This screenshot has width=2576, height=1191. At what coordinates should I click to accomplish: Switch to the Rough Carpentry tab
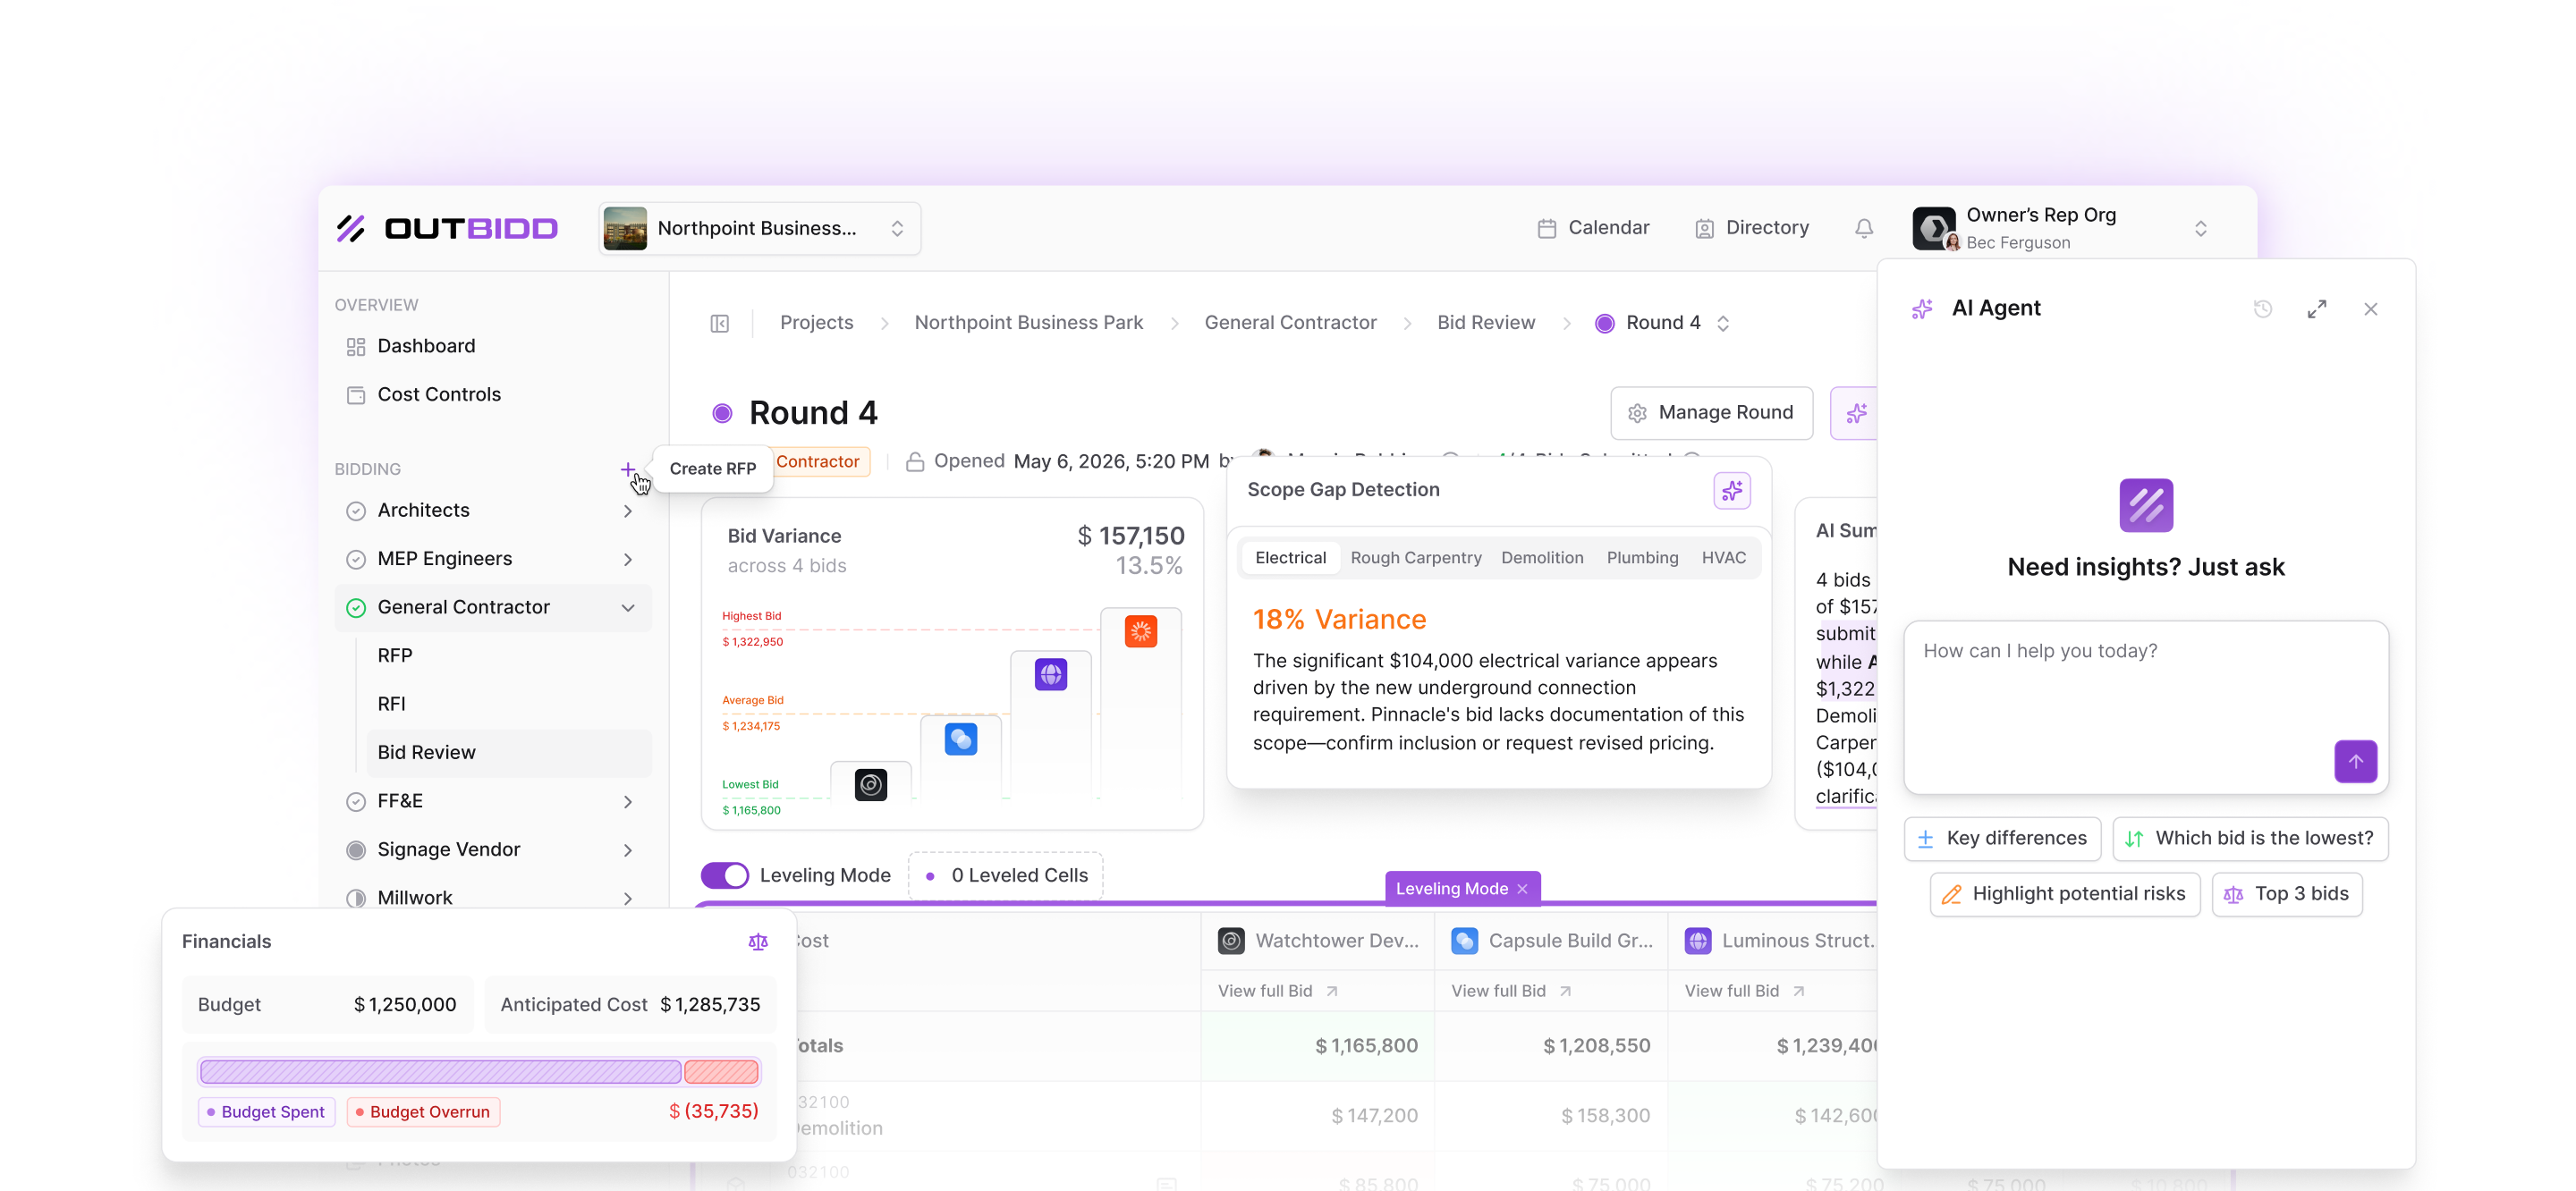pos(1416,558)
